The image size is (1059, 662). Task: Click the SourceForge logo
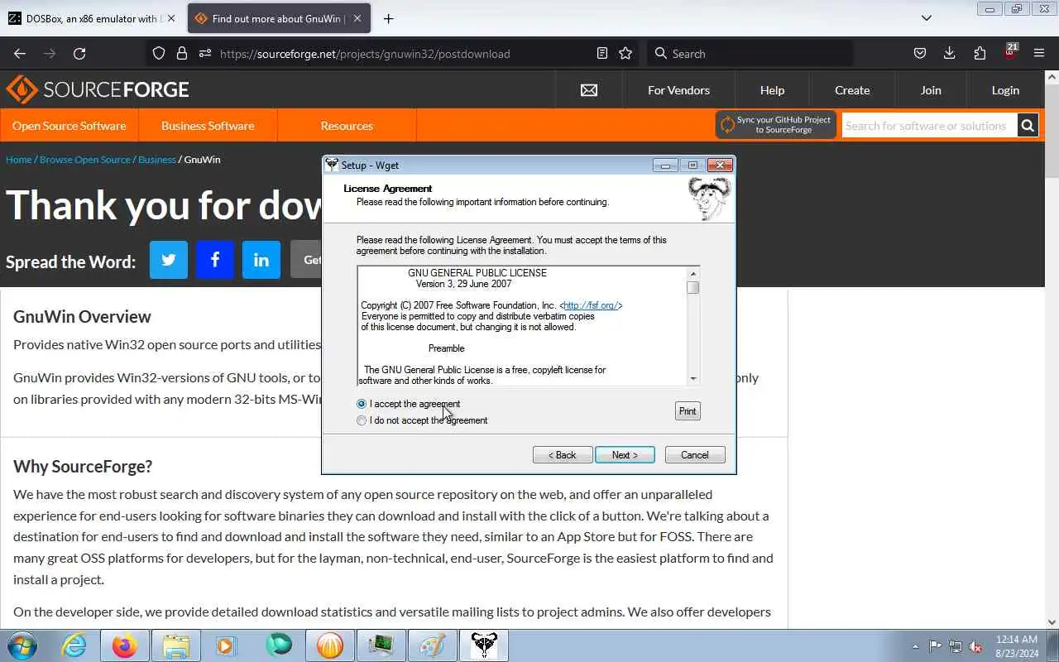(x=98, y=89)
